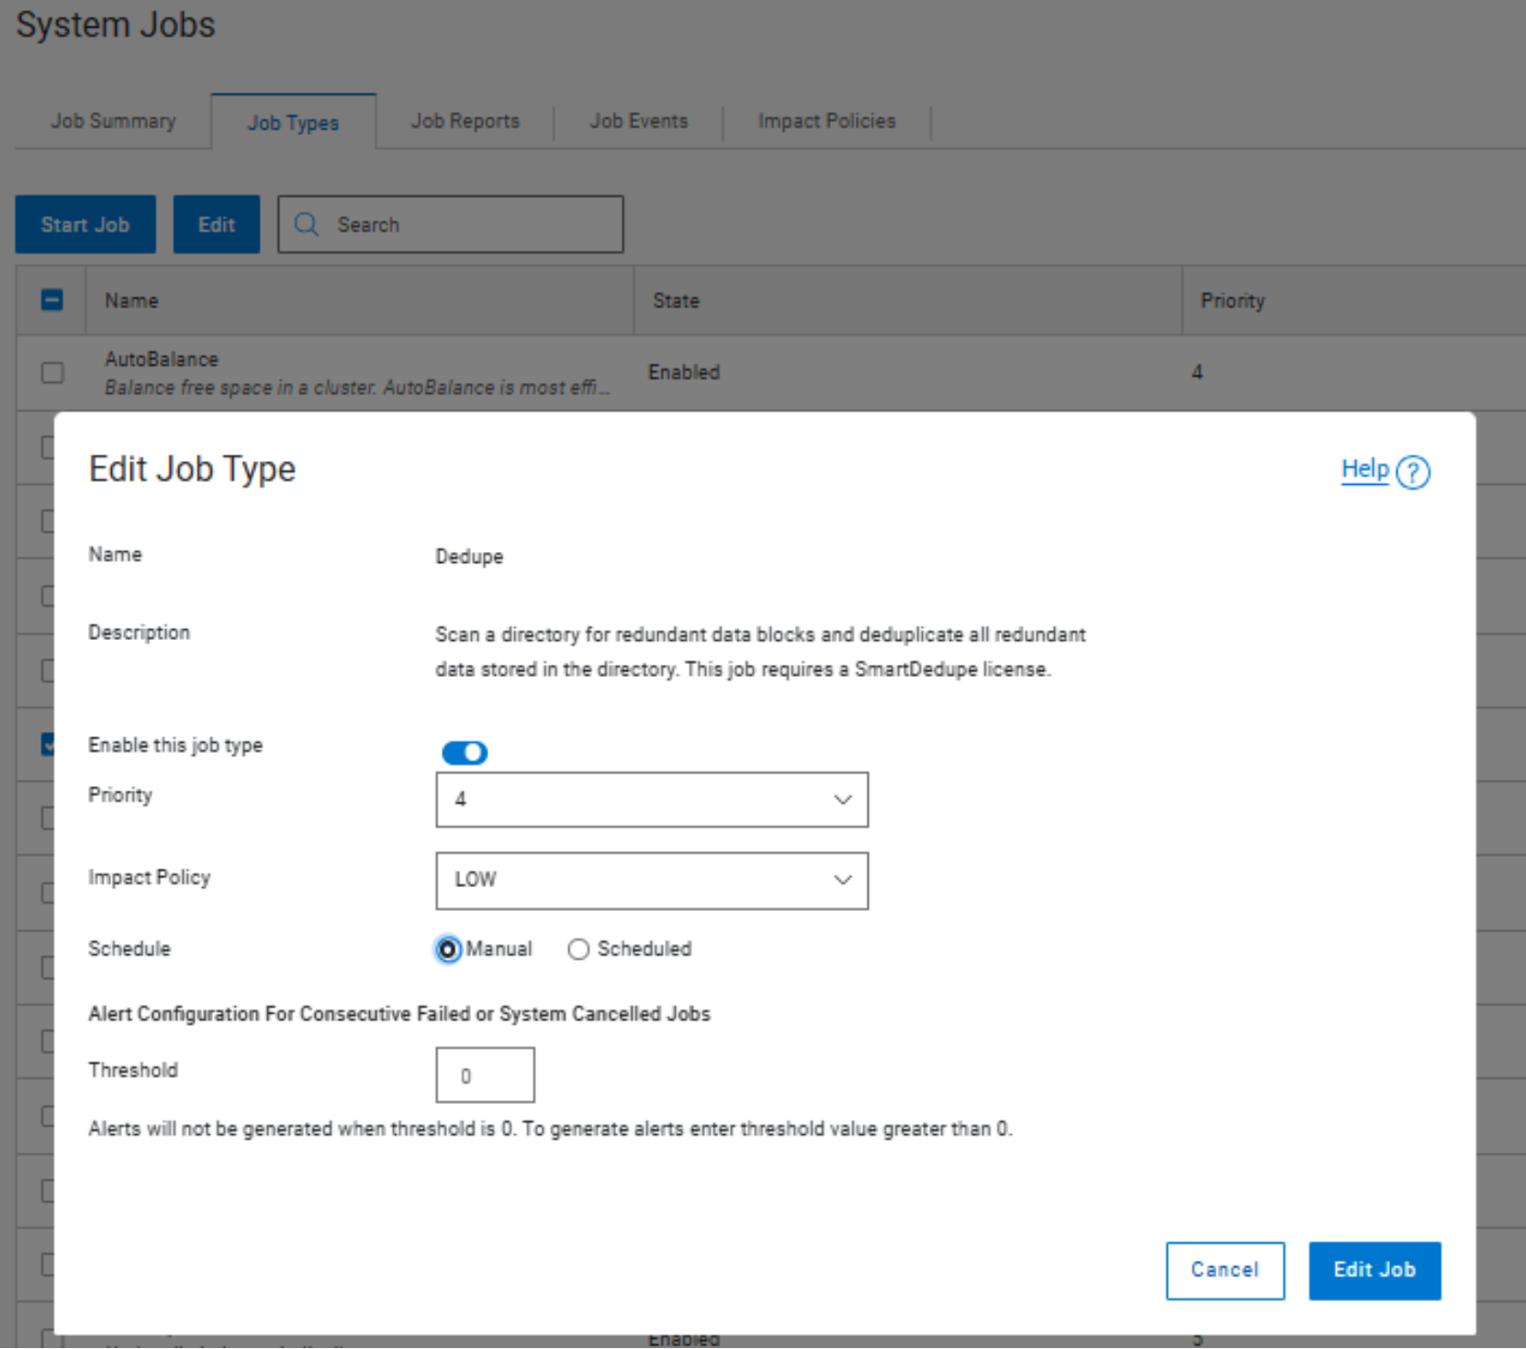Screen dimensions: 1526x1349
Task: Click the AutoBalance description text
Action: point(356,388)
